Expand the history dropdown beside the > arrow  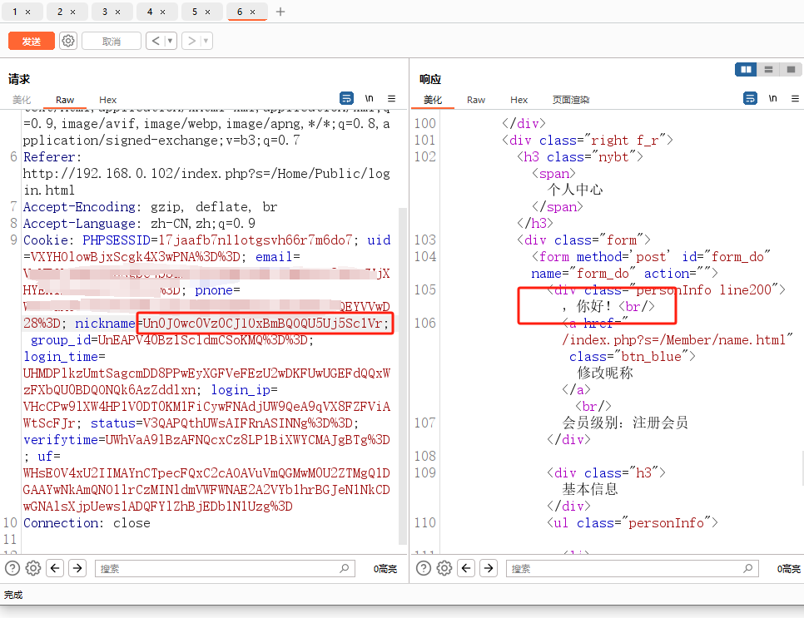206,41
